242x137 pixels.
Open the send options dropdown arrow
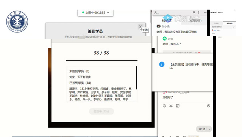(209, 129)
